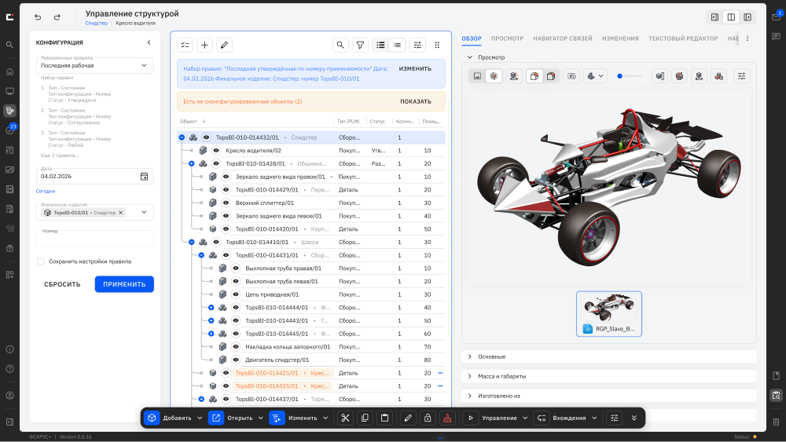Open the filter funnel icon above the tree

point(360,45)
